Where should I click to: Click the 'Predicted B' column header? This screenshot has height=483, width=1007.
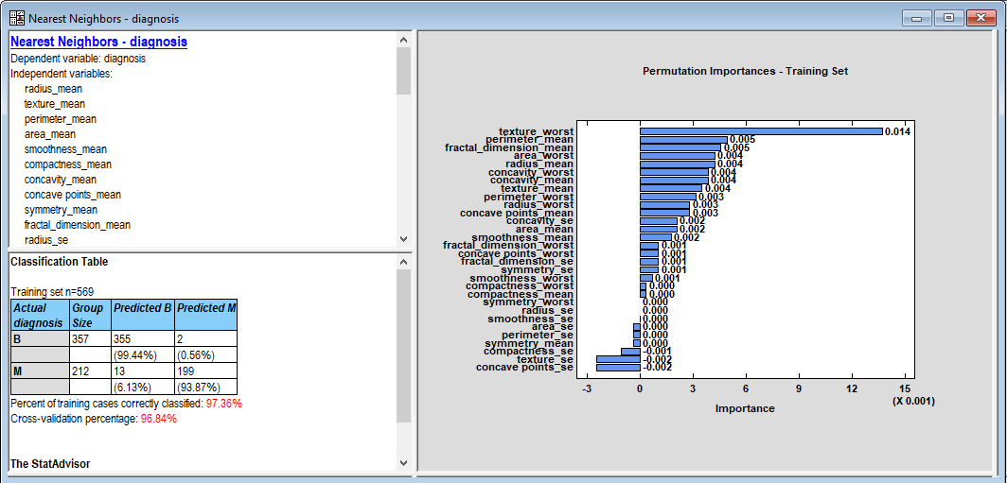pyautogui.click(x=142, y=308)
